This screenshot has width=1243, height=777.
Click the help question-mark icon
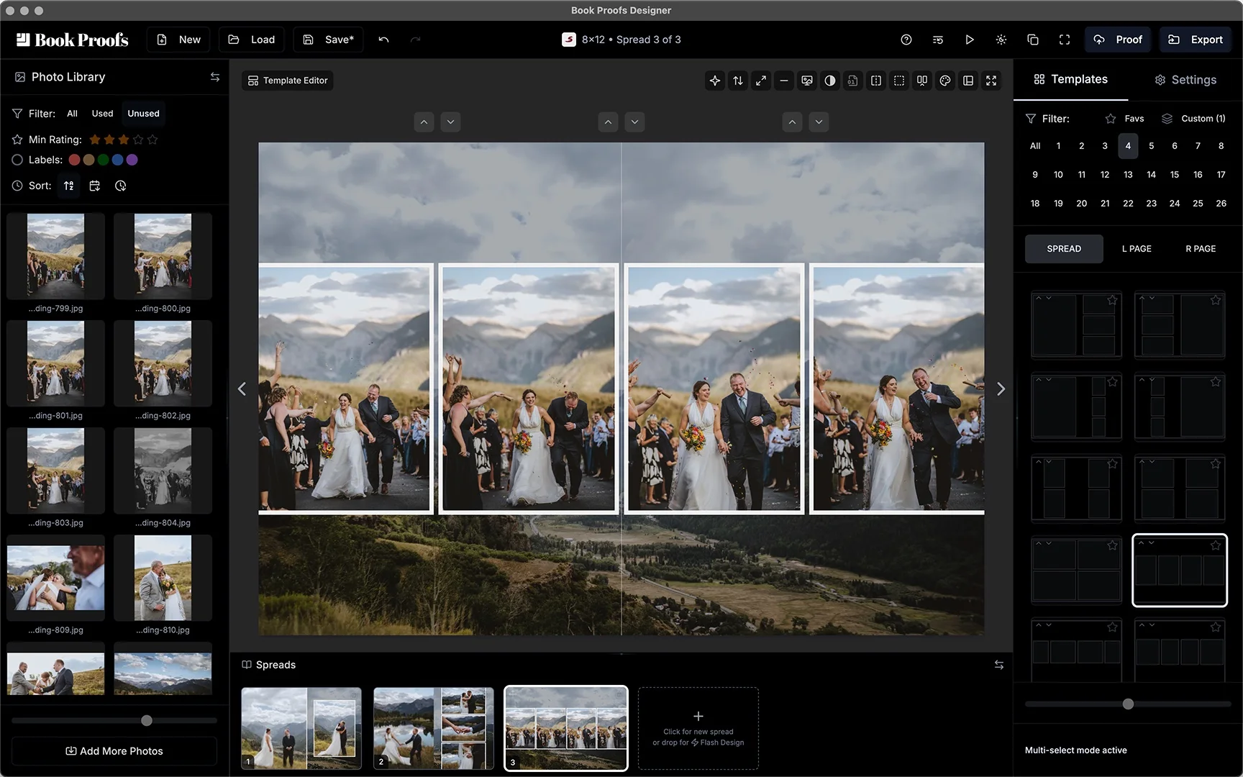pos(906,40)
